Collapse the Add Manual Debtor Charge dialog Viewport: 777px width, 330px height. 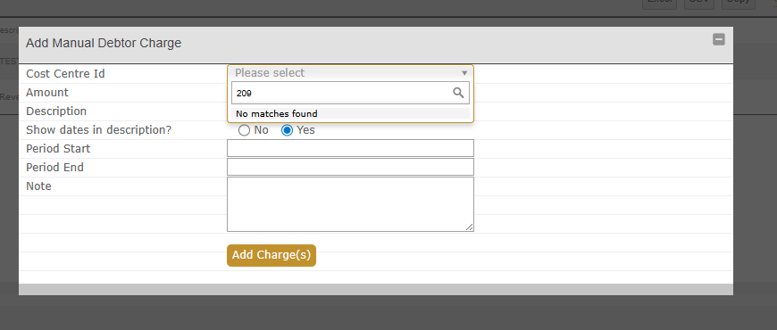719,39
